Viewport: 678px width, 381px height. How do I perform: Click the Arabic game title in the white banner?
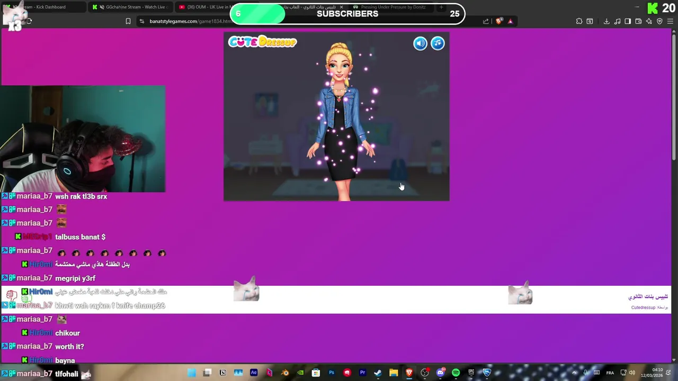pyautogui.click(x=648, y=297)
